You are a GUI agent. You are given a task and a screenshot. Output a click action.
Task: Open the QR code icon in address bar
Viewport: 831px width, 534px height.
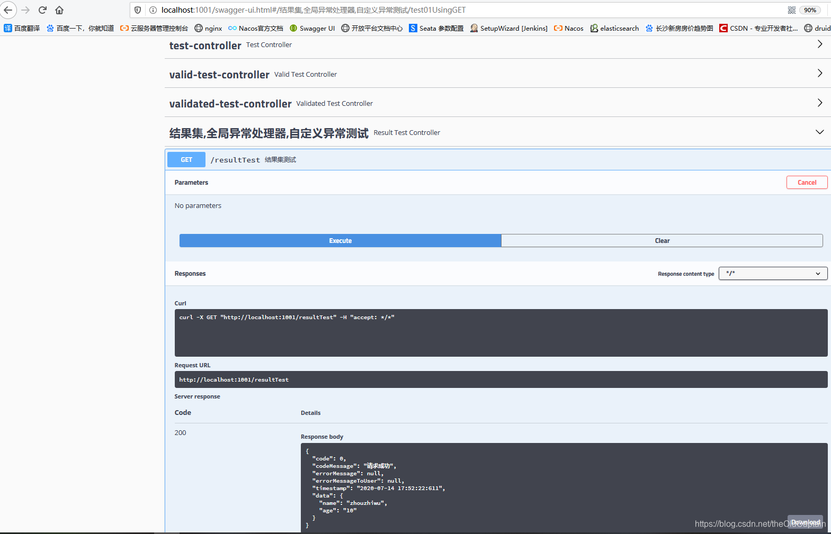click(792, 10)
